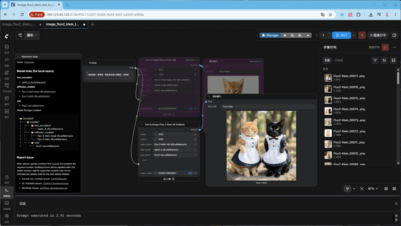The image size is (401, 226).
Task: Open the browser downloads icon
Action: coord(371,14)
